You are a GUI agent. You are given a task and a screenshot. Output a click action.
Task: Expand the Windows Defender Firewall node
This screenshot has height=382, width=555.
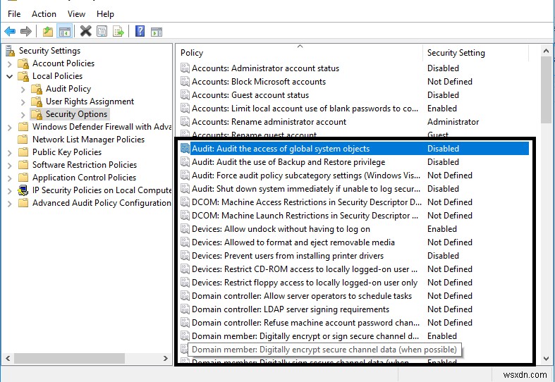pos(10,128)
